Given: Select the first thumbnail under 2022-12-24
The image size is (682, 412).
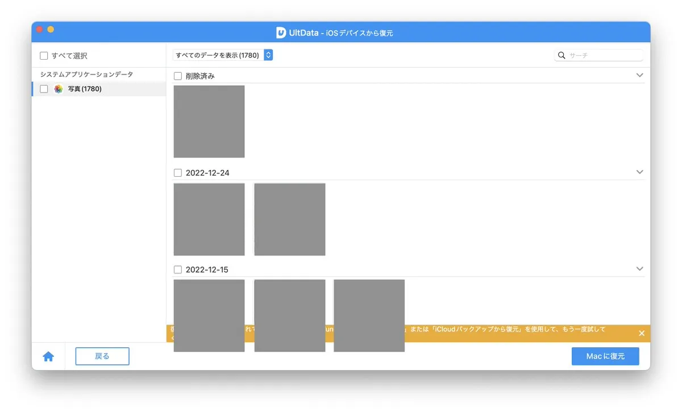Looking at the screenshot, I should [x=209, y=219].
